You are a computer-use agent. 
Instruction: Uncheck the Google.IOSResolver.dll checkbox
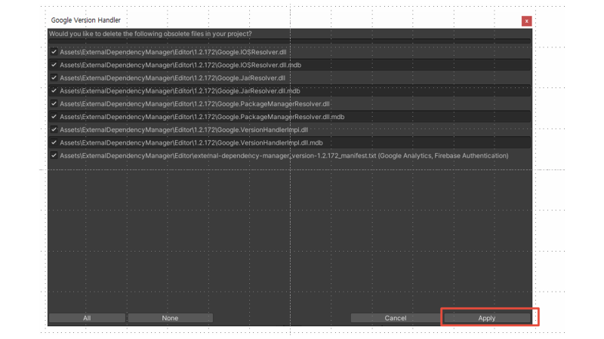(x=54, y=52)
